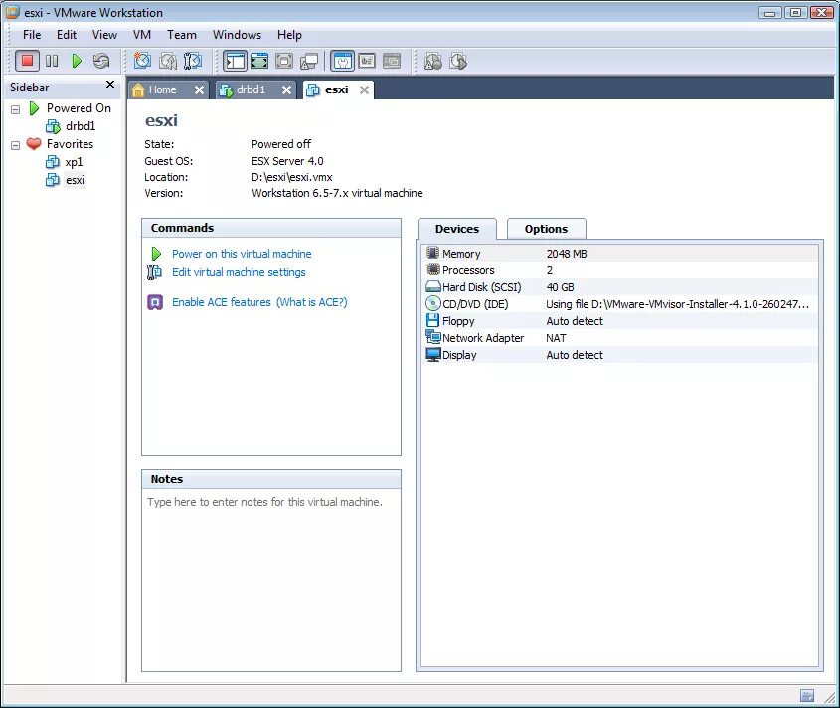Click the D:\esxi\esxi.vmx location text

click(292, 177)
